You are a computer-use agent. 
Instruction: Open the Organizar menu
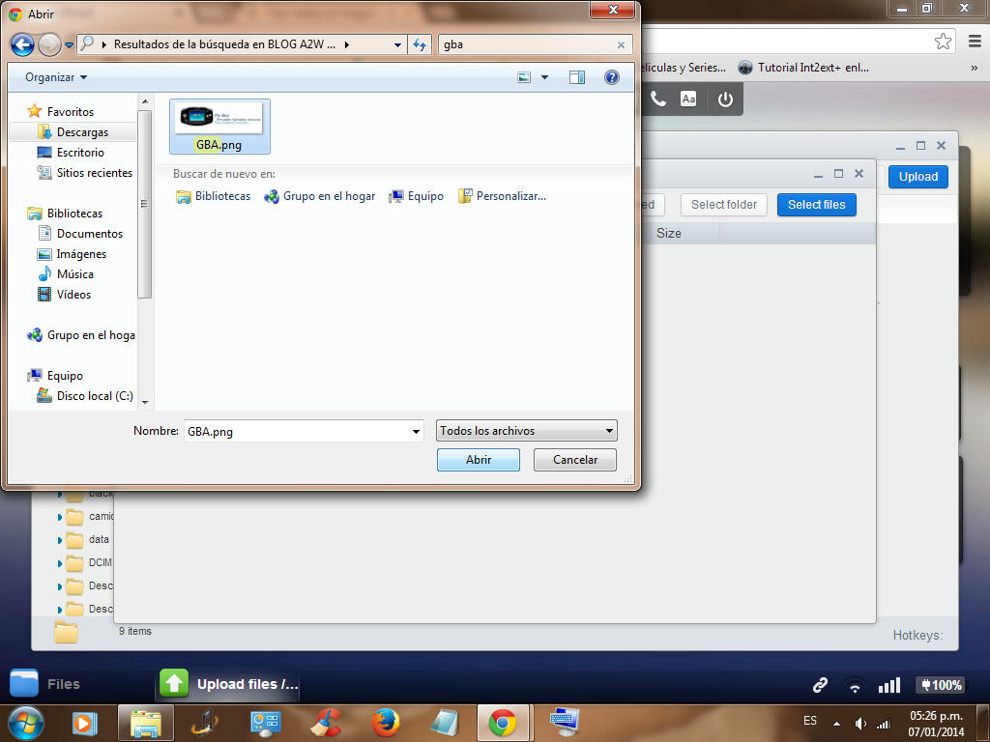56,77
